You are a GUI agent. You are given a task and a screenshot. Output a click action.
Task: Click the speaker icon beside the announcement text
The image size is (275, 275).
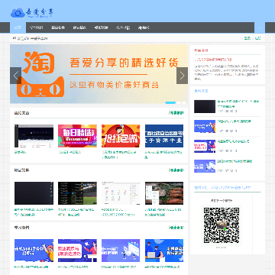[x=15, y=38]
